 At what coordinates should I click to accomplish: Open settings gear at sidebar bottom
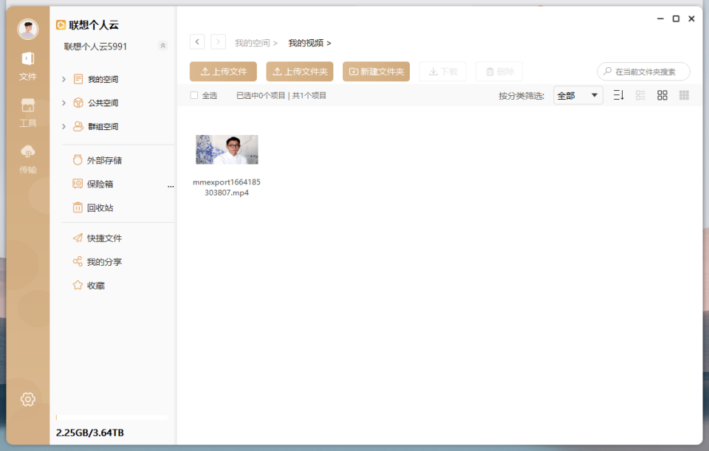click(x=27, y=399)
